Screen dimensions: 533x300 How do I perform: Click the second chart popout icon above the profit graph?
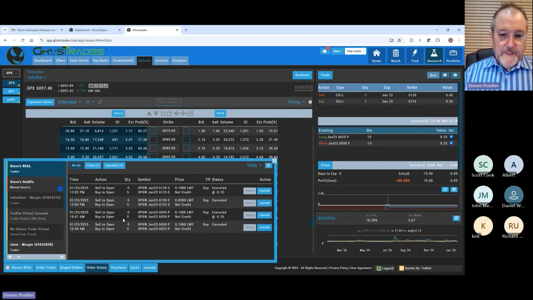[454, 189]
